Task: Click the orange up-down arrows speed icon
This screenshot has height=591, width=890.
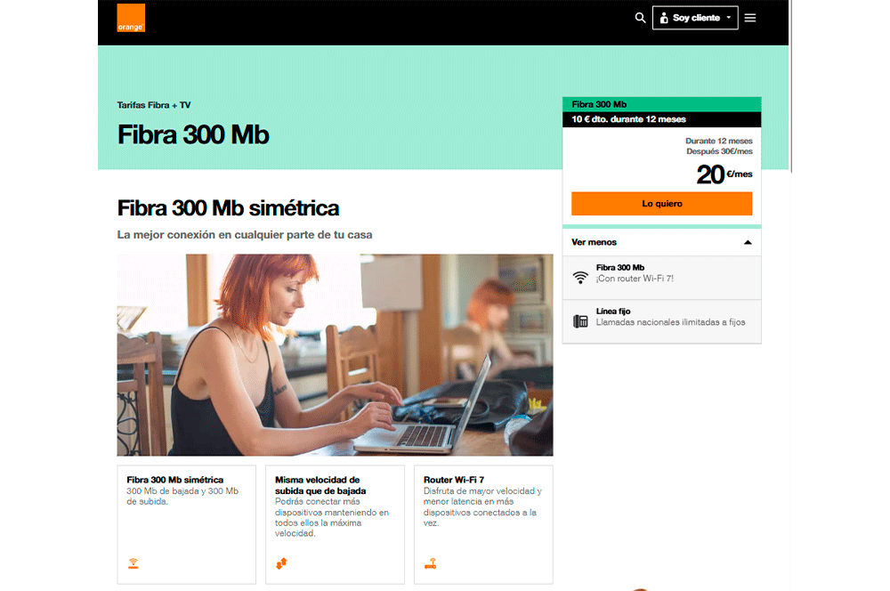Action: (x=280, y=563)
